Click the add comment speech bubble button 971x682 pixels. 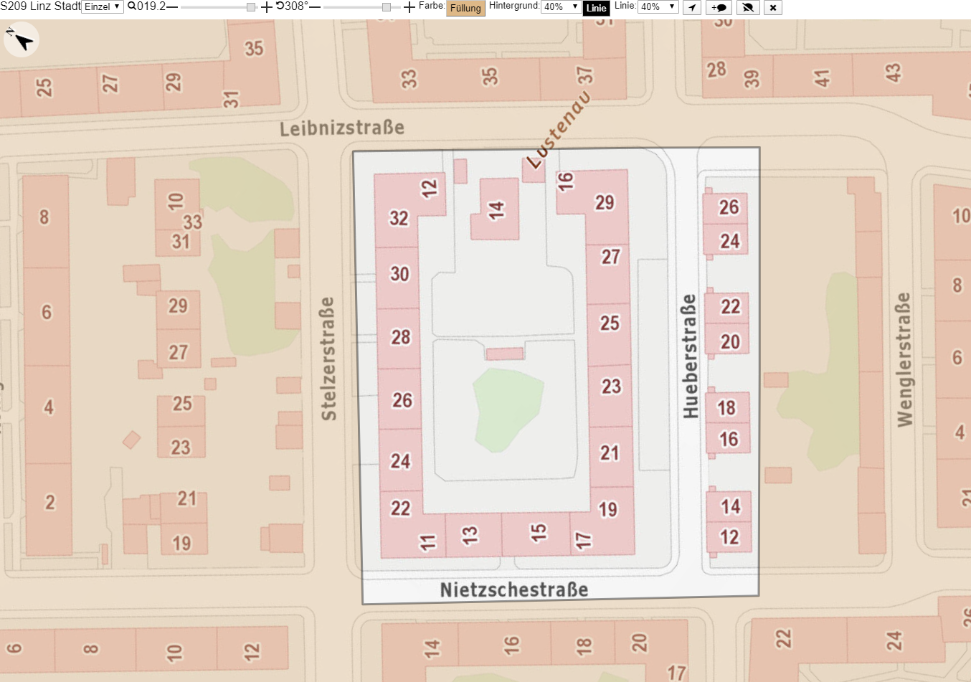click(x=719, y=7)
